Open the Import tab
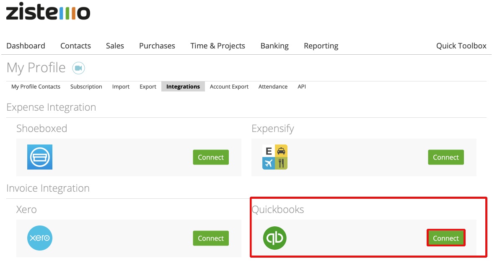 pos(121,86)
